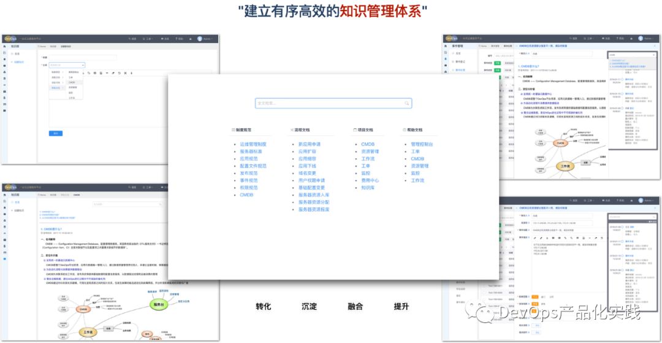This screenshot has width=662, height=343.
Task: Select the 域名变更 link
Action: coord(307,173)
